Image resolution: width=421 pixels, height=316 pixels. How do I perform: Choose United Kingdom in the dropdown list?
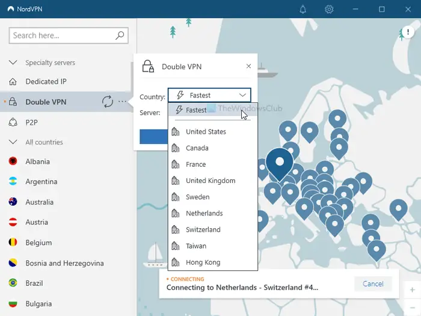coord(210,181)
